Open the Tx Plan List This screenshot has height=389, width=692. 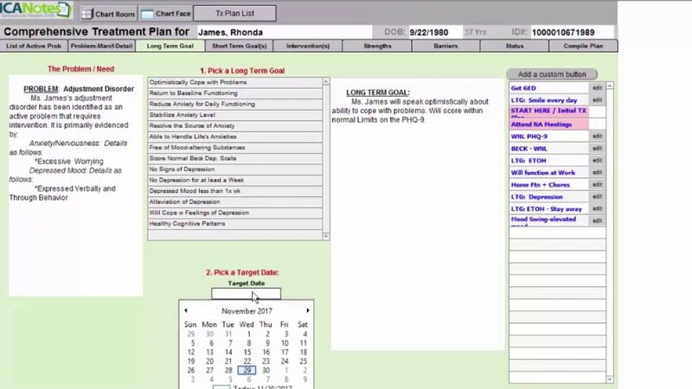click(234, 13)
